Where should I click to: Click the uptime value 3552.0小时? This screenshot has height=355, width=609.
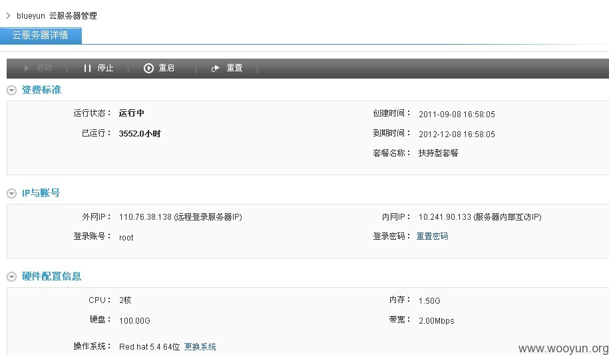coord(140,134)
